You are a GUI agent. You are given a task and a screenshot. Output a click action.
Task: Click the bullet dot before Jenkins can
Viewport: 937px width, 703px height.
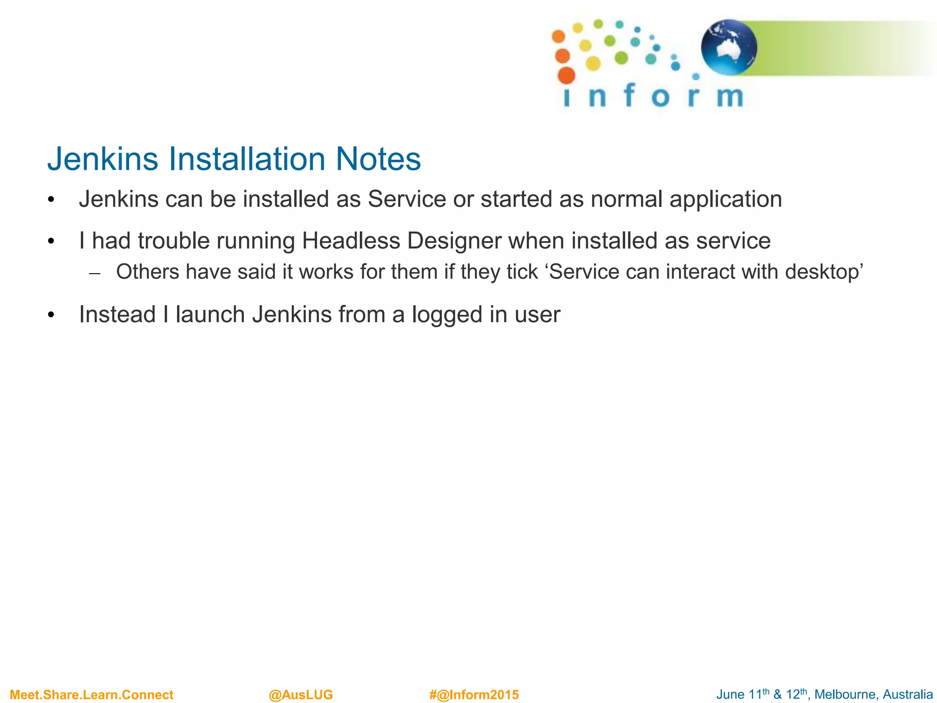[51, 200]
